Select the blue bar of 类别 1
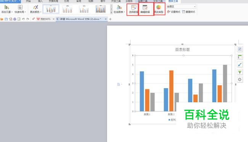The height and width of the screenshot is (142, 248). pyautogui.click(x=142, y=91)
